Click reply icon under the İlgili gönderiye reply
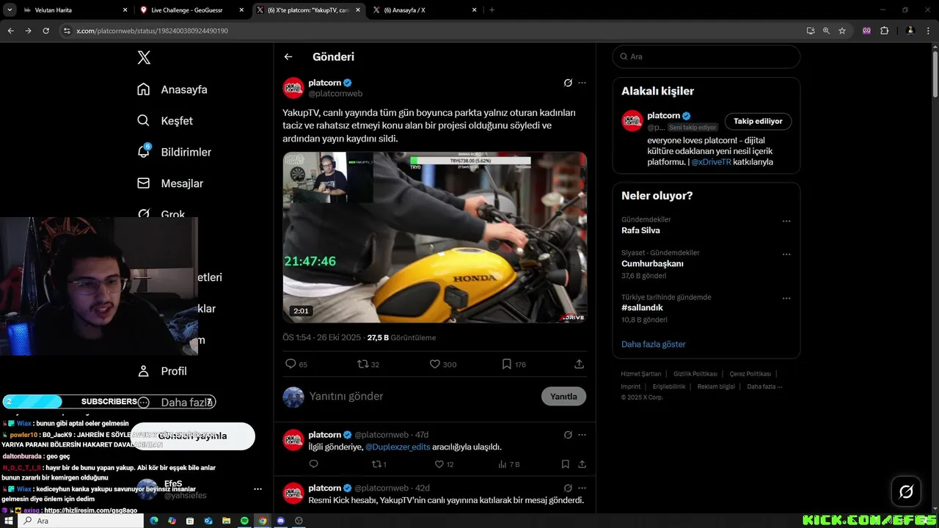Viewport: 939px width, 528px height. click(313, 464)
